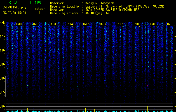Click the meteor count value 8
This screenshot has height=112, width=176.
click(x=40, y=13)
